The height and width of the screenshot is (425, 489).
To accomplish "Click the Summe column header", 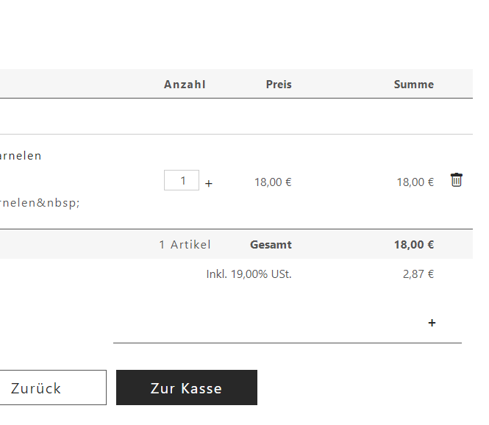I will (x=413, y=85).
